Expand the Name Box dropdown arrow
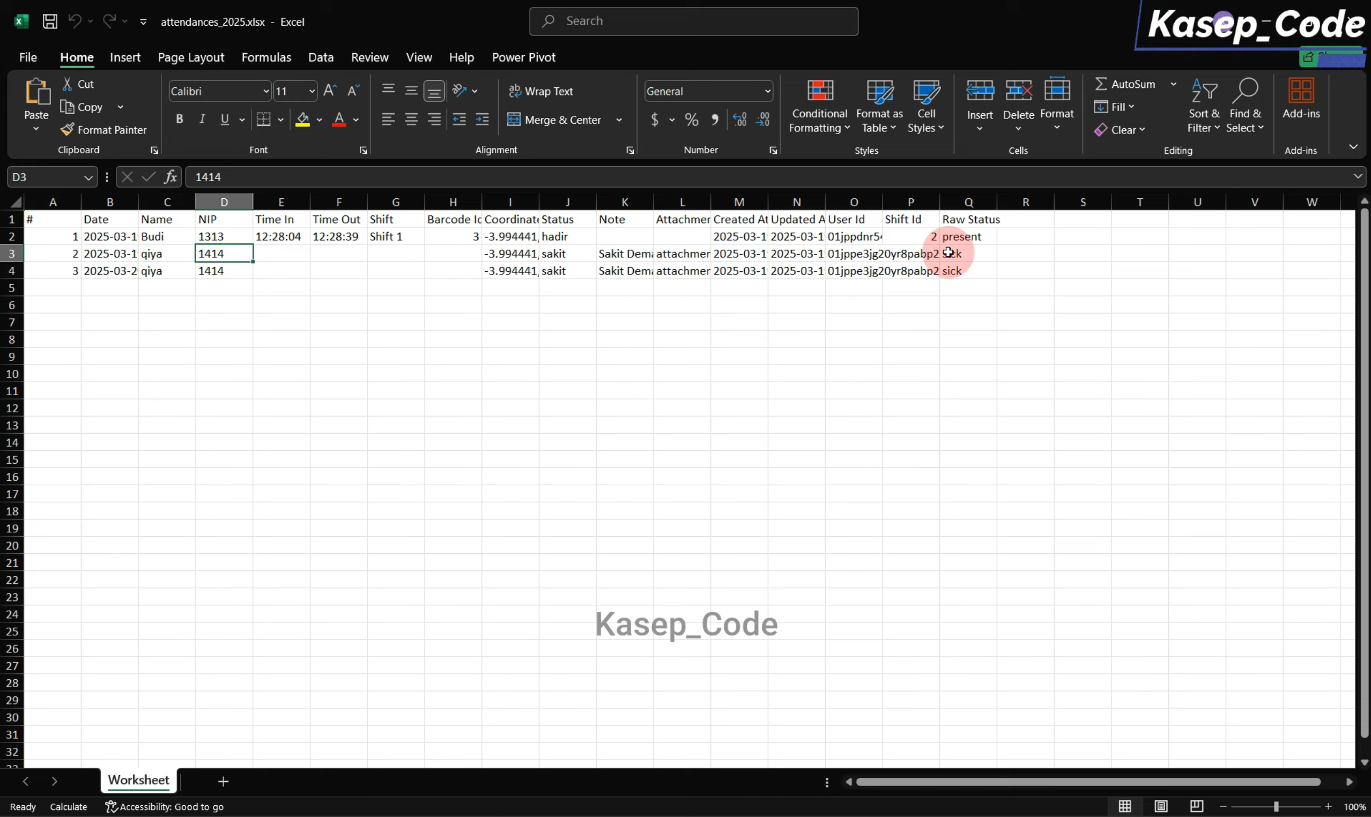 (x=87, y=177)
